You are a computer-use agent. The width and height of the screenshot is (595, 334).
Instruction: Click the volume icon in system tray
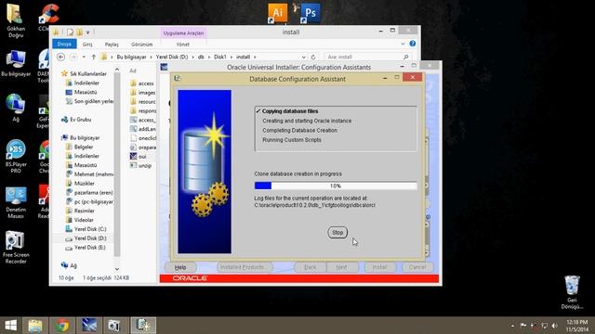pyautogui.click(x=554, y=326)
